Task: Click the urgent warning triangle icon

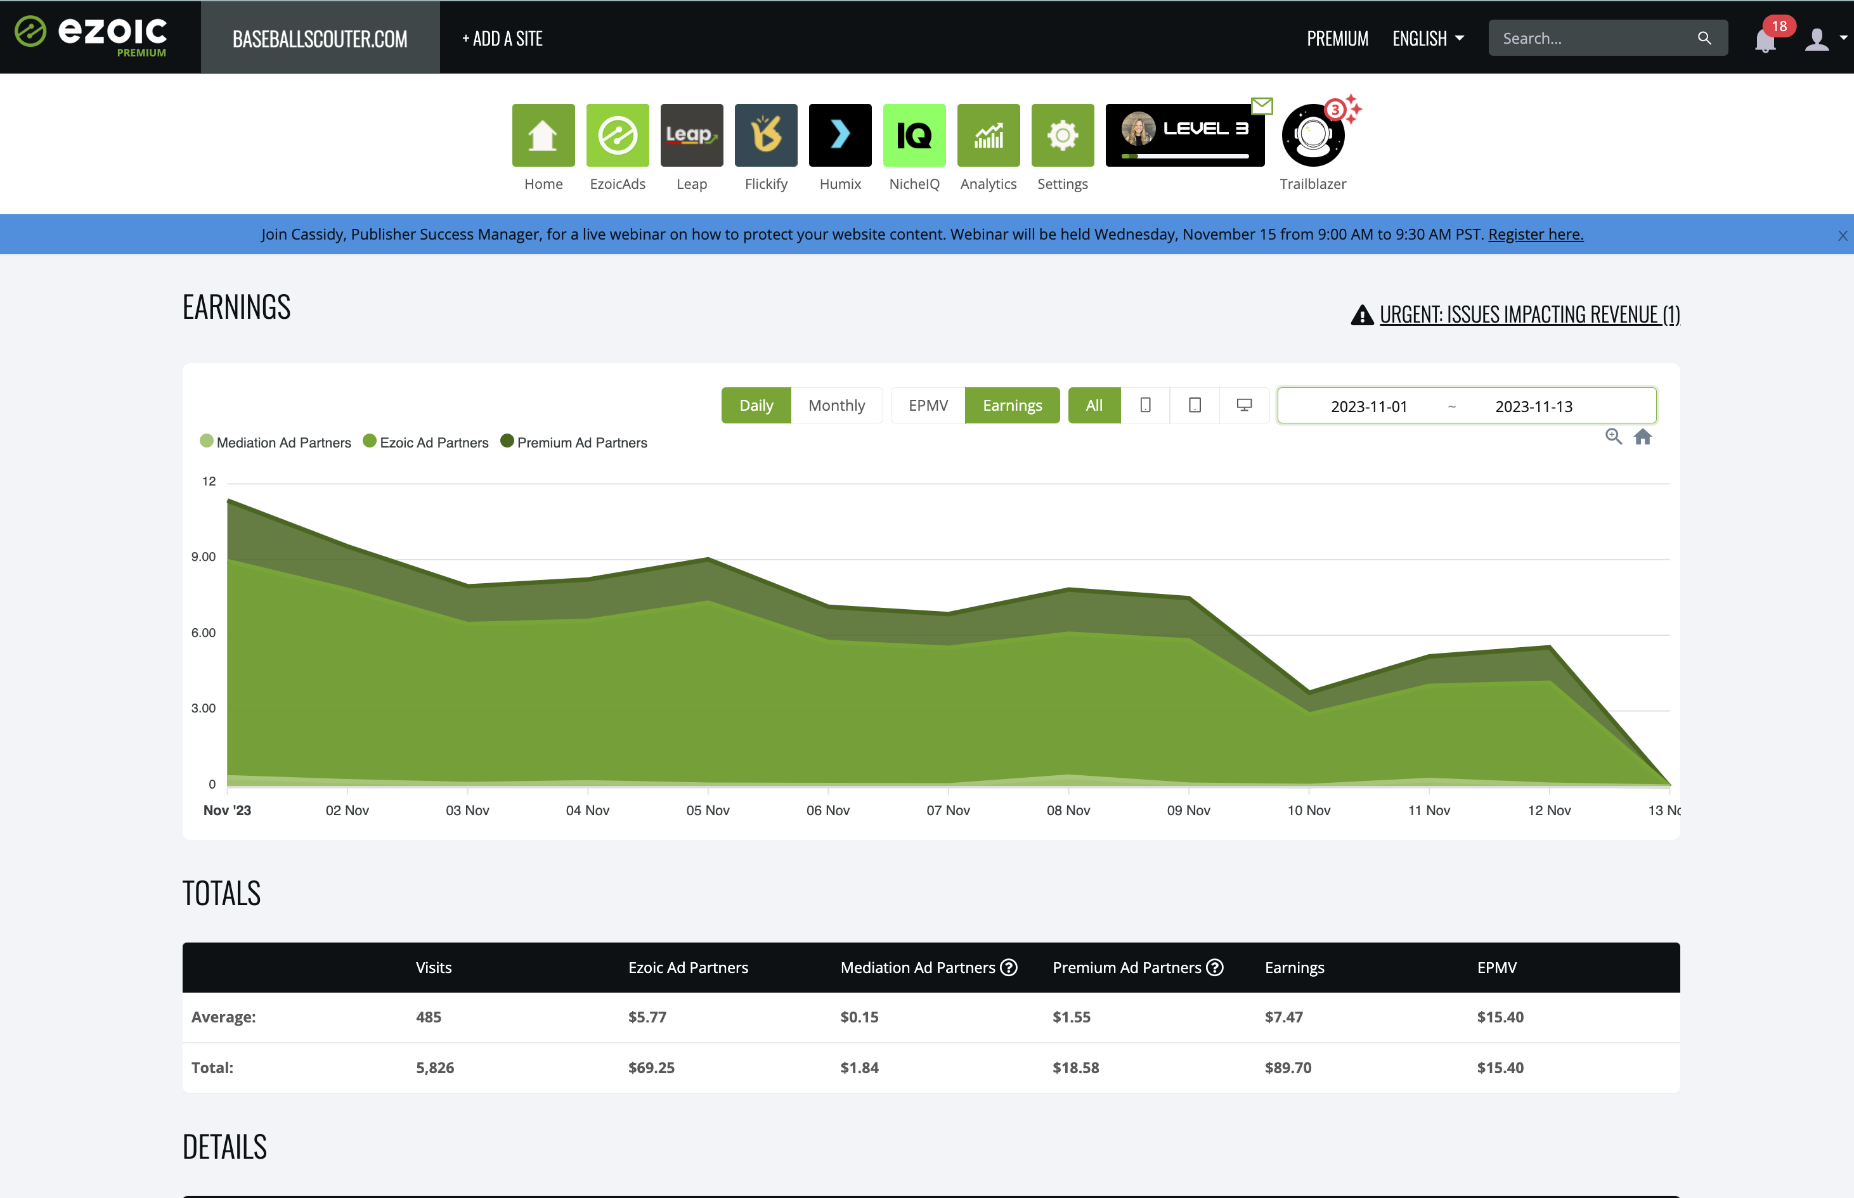Action: 1361,315
